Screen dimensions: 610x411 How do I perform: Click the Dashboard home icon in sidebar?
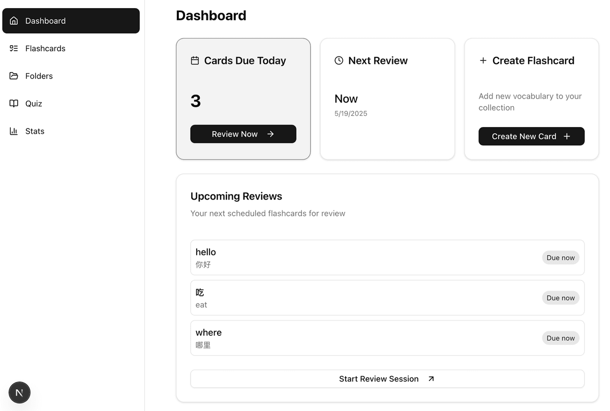pyautogui.click(x=14, y=21)
